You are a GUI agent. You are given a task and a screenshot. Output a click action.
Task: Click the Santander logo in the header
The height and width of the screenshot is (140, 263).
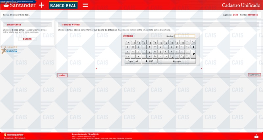[19, 6]
